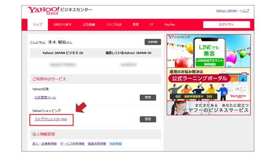Click the Yahoo! JAPAN logo
Screen dimensions: 276x157
click(x=43, y=11)
